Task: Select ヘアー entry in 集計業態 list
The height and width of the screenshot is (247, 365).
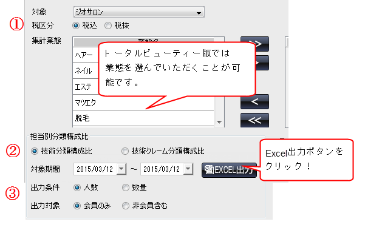Action: [x=86, y=55]
